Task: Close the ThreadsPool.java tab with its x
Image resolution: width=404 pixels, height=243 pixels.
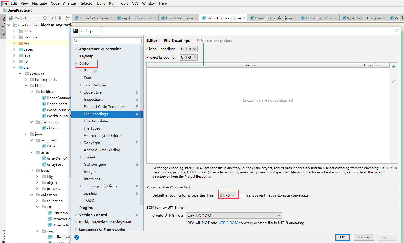Action: pyautogui.click(x=111, y=18)
